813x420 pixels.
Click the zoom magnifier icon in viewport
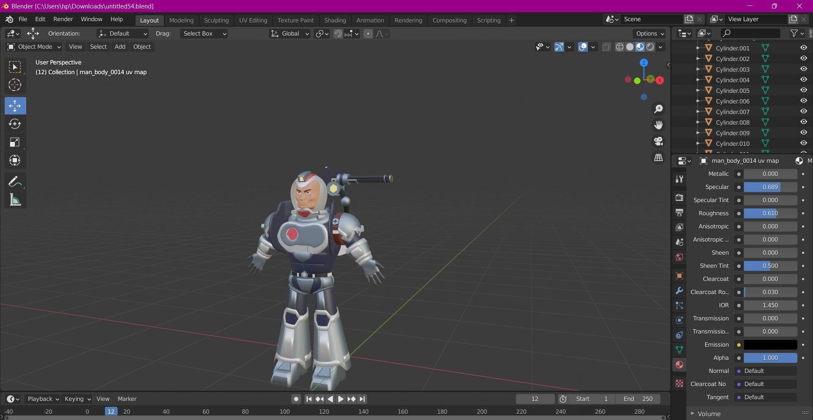click(x=658, y=109)
